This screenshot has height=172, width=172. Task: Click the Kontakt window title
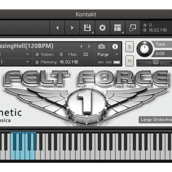click(x=86, y=14)
